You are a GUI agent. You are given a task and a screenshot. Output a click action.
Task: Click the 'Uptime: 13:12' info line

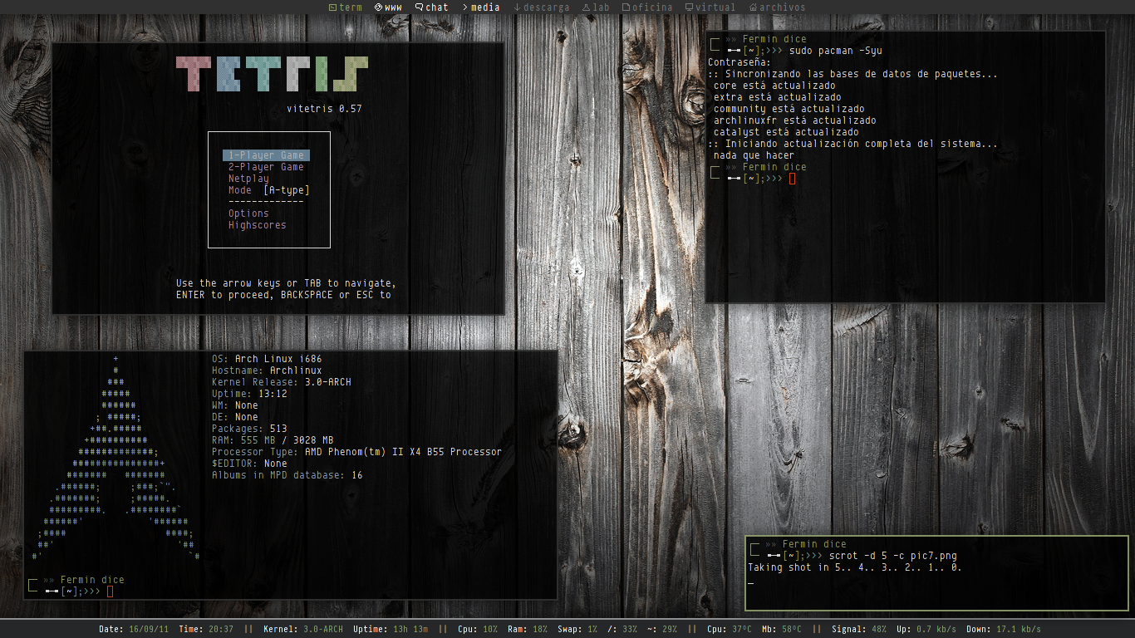tap(249, 394)
